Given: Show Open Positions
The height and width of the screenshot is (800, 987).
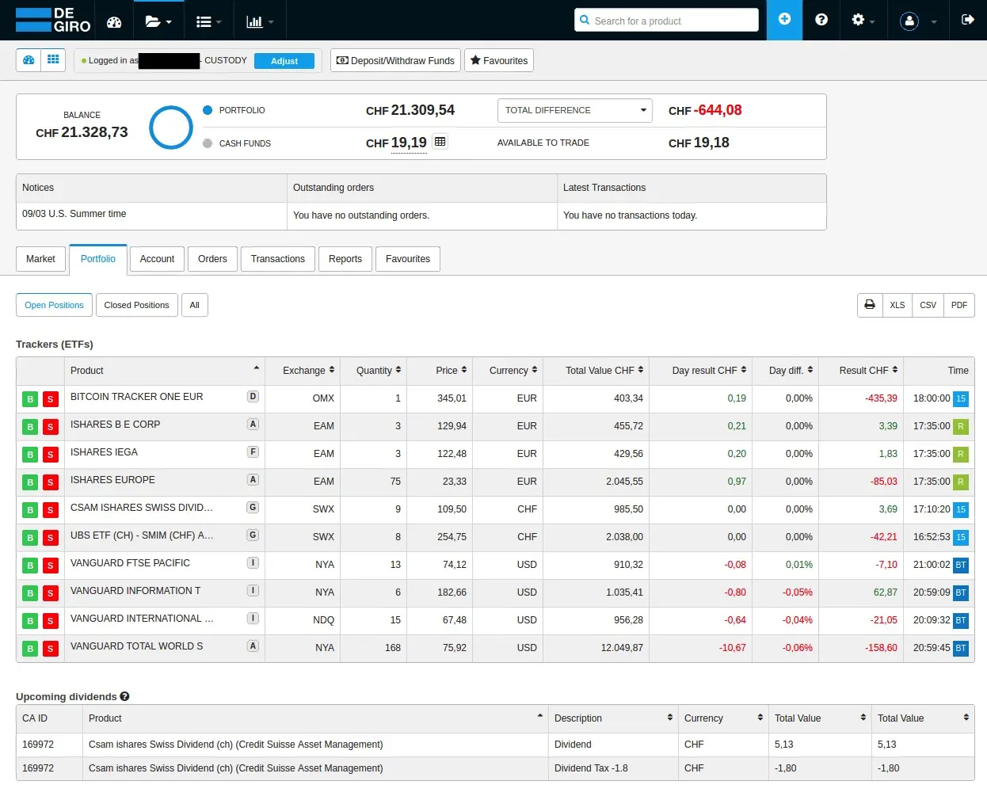Looking at the screenshot, I should (x=54, y=305).
